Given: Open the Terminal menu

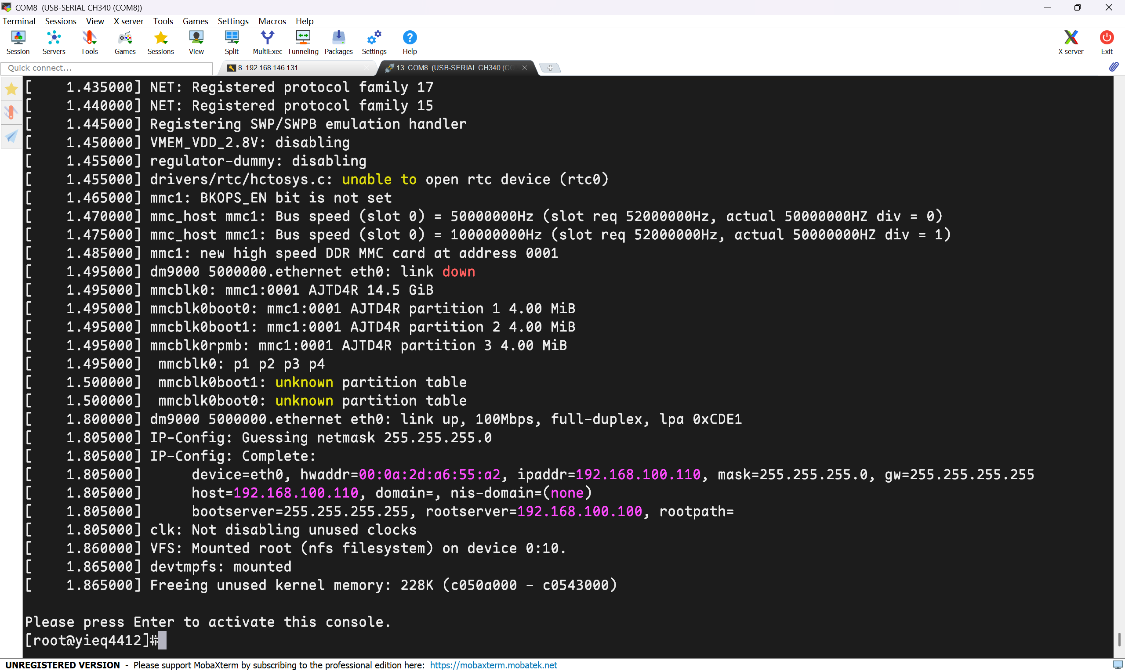Looking at the screenshot, I should click(x=19, y=21).
